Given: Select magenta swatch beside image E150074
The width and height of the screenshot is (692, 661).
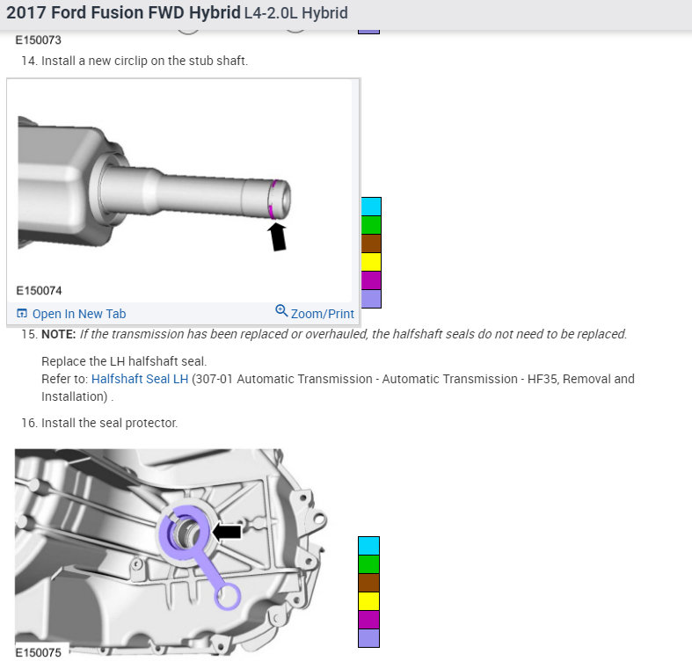Looking at the screenshot, I should [x=371, y=280].
